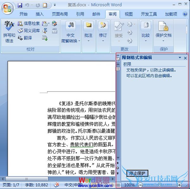This screenshot has width=190, height=189.
Task: Open the ABC 123 word count
Action: [x=54, y=31]
